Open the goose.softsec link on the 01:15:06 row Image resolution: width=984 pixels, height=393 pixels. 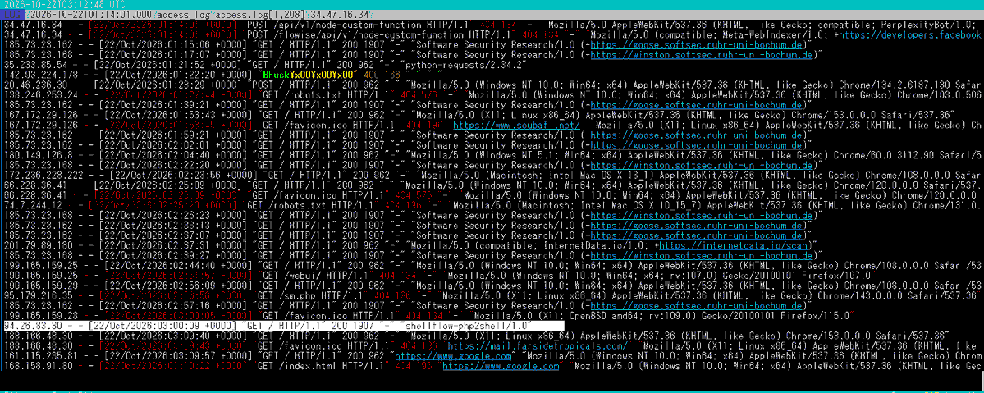tap(698, 45)
